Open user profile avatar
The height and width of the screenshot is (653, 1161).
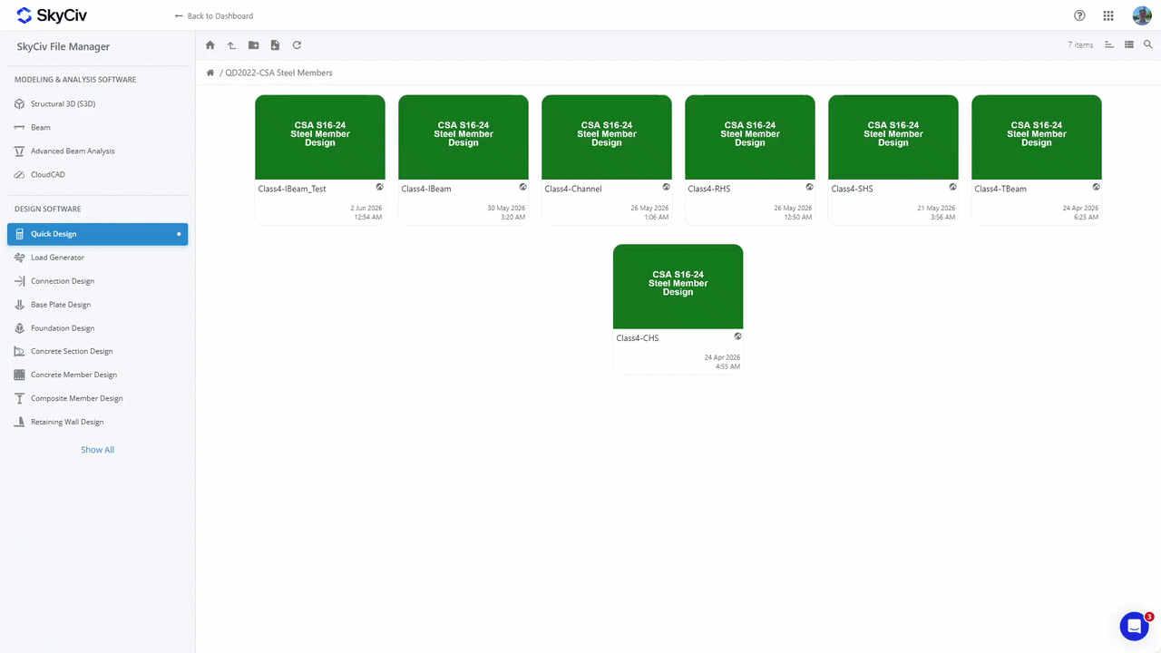click(x=1142, y=15)
